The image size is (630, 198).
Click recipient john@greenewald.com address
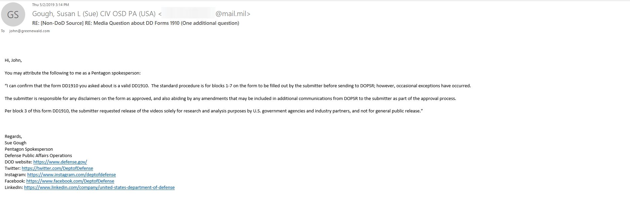30,31
